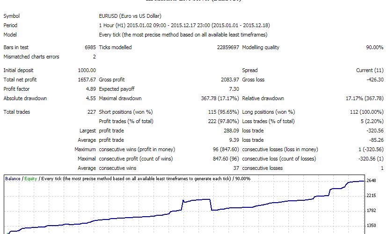Click the Bars in test value 6985
Viewport: 387px width, 234px height.
pyautogui.click(x=90, y=47)
